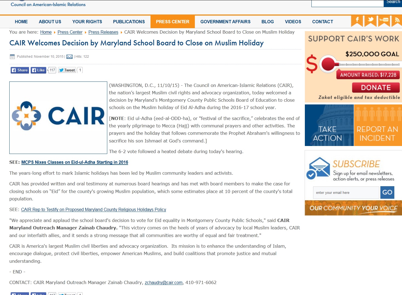Open the PUBLICATIONS menu
402x295 pixels.
(x=129, y=22)
